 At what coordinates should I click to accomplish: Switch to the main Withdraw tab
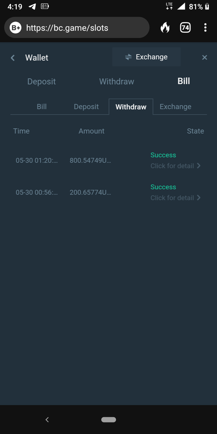[x=116, y=81]
